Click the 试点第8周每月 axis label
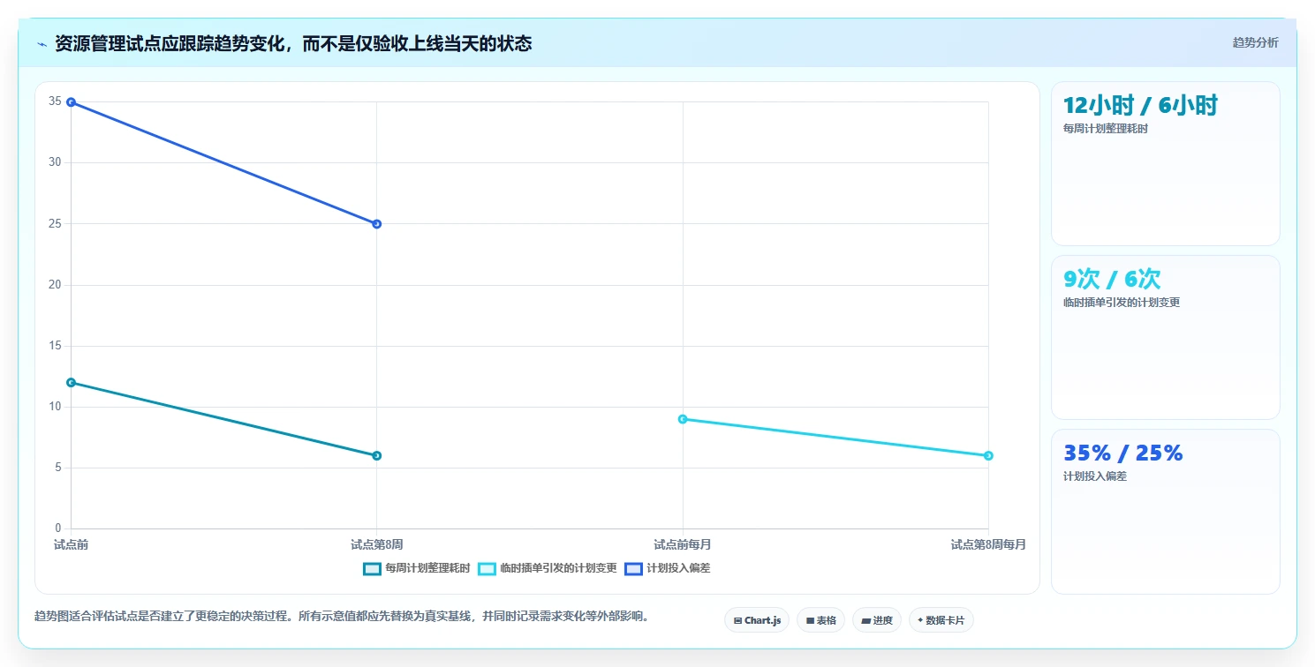Viewport: 1315px width, 667px height. [988, 545]
